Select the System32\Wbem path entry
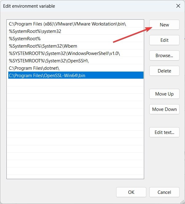The image size is (185, 204). 76,46
